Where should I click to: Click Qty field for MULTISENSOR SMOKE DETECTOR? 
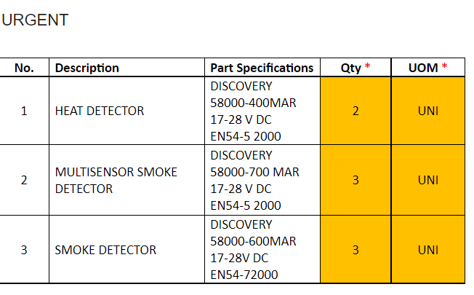[x=355, y=180]
